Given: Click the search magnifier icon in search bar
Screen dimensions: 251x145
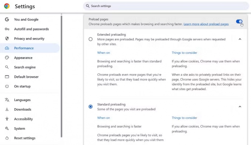Looking at the screenshot, I should coord(87,6).
